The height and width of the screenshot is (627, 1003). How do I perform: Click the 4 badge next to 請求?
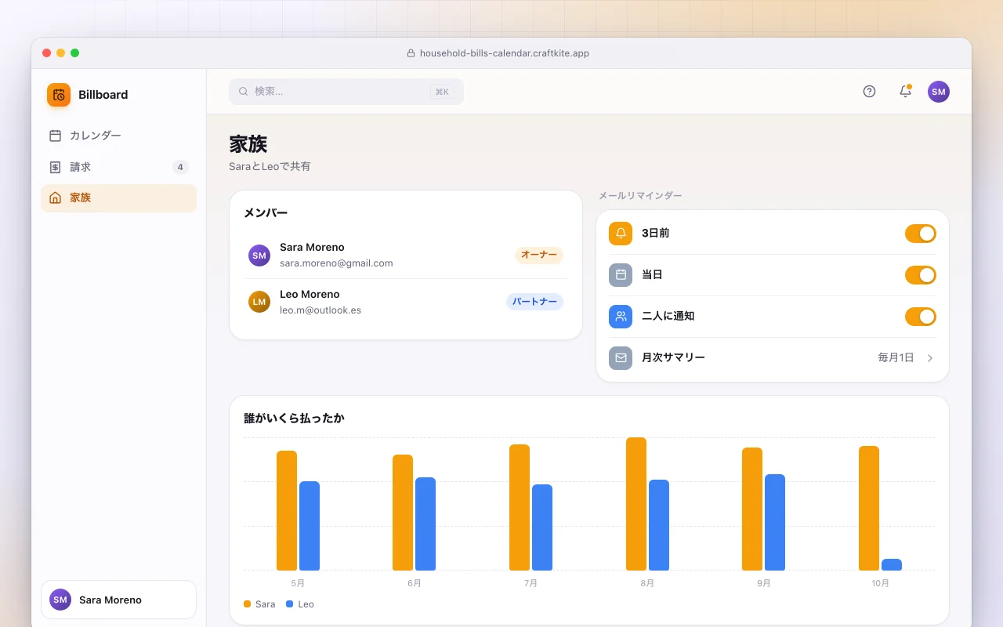pos(180,167)
